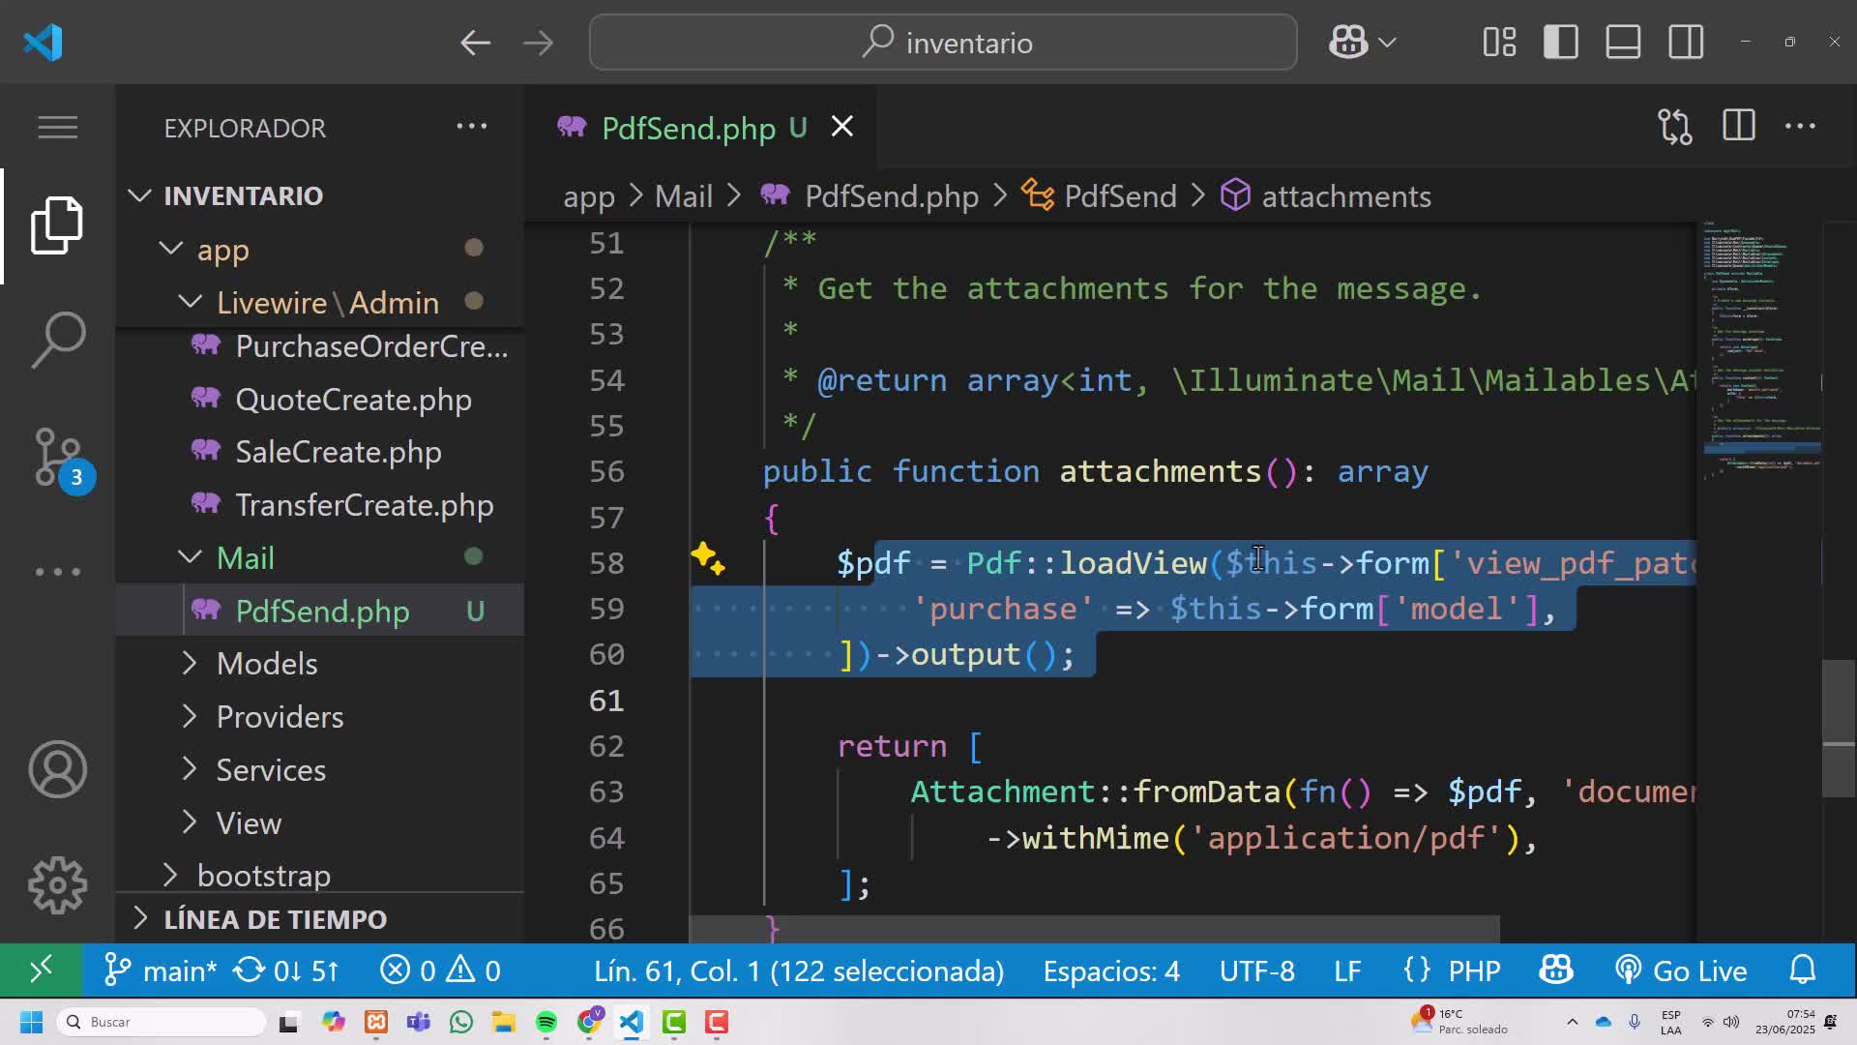Open the Manage gear icon
The image size is (1857, 1045).
pos(58,884)
